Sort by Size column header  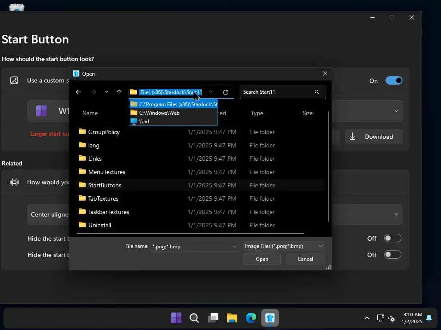tap(307, 113)
